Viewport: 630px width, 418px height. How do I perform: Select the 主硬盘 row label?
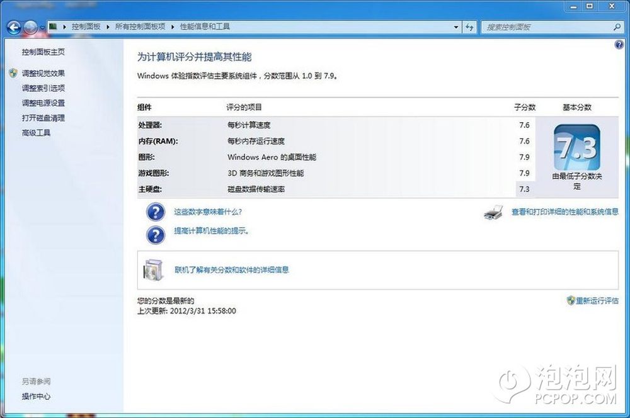150,189
